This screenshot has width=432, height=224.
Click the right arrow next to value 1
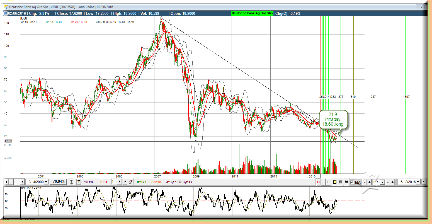click(x=125, y=182)
